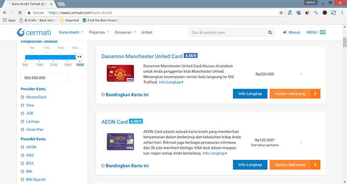Click the arrow on Ajukan Sekarang for Danamon card
This screenshot has width=347, height=184.
click(315, 94)
